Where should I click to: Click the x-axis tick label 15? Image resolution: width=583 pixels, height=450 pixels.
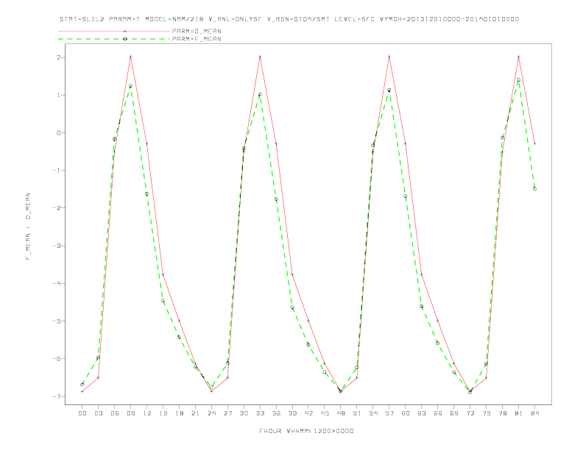[163, 413]
